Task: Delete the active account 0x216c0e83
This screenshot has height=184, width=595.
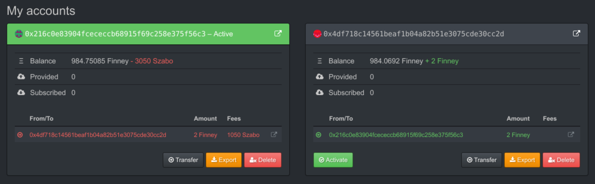Action: 263,160
